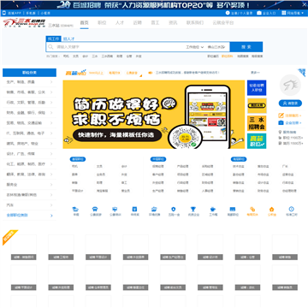Open 高级搜索 link below search button
This screenshot has width=308, height=308.
tap(257, 56)
